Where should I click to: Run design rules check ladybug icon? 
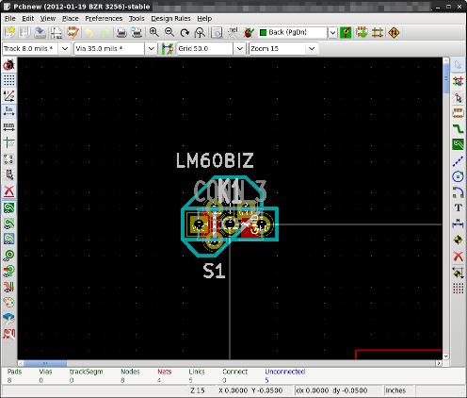click(249, 32)
